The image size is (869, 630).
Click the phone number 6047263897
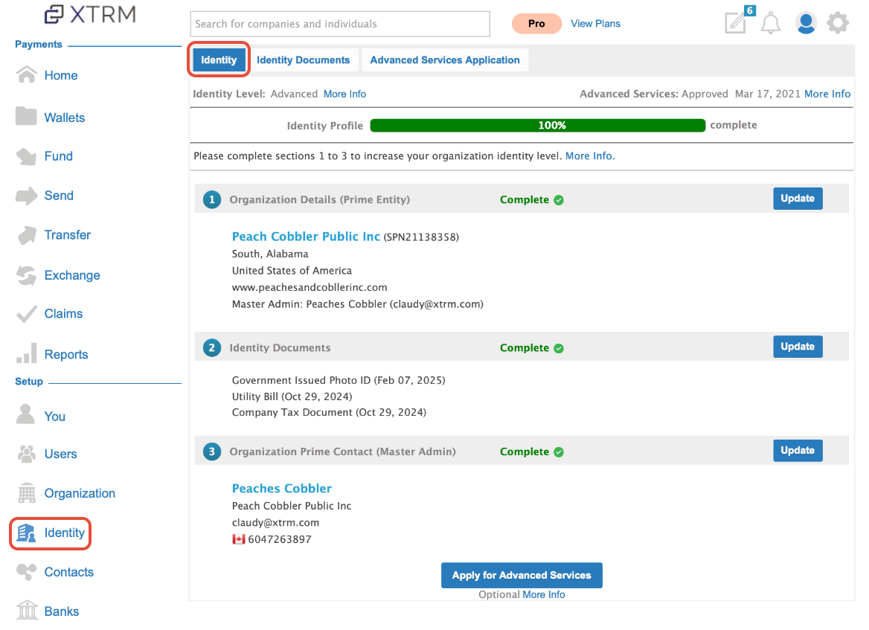pyautogui.click(x=280, y=539)
